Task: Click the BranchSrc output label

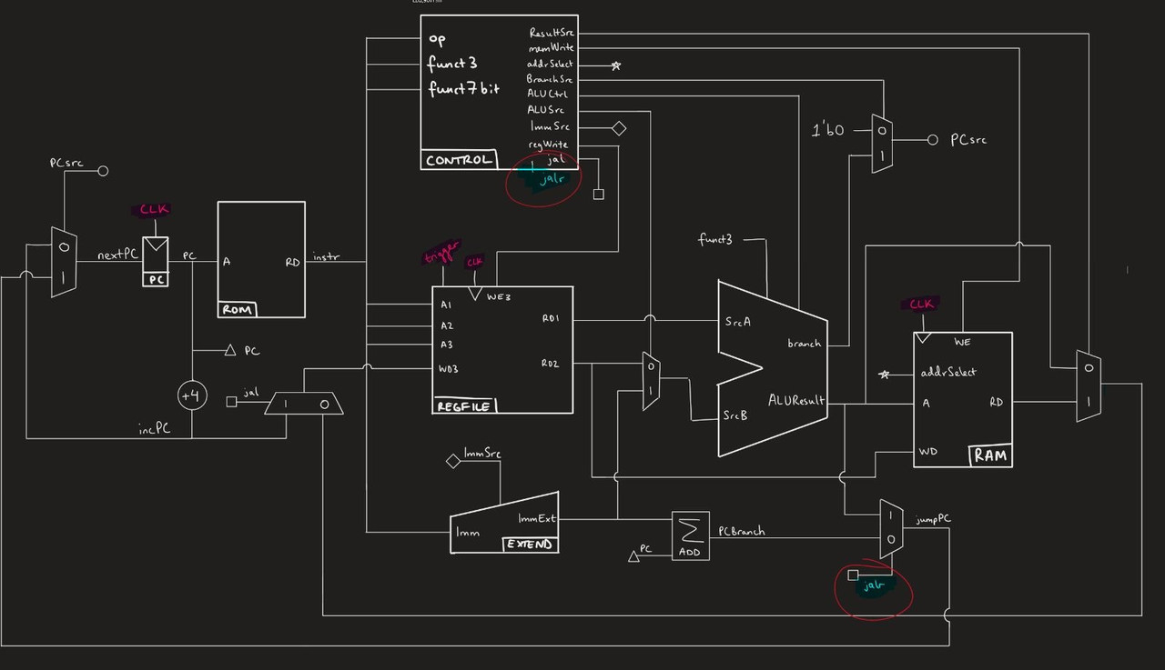Action: [x=550, y=79]
